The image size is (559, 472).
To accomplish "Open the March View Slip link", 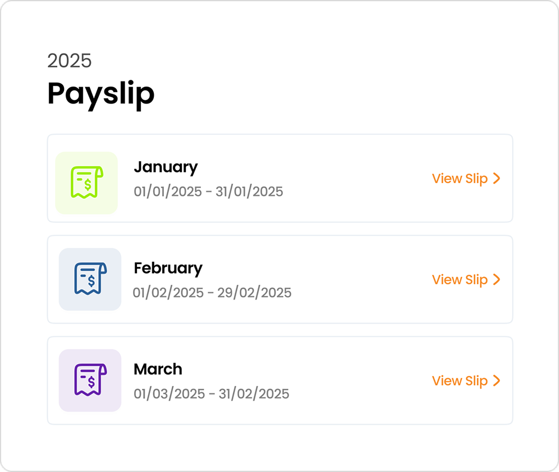I will [466, 380].
